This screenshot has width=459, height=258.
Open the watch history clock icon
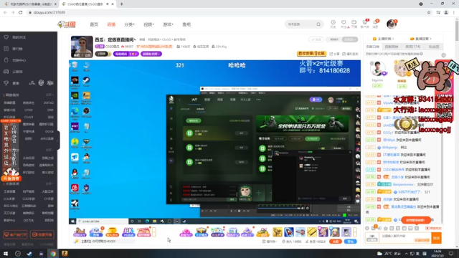[x=333, y=22]
